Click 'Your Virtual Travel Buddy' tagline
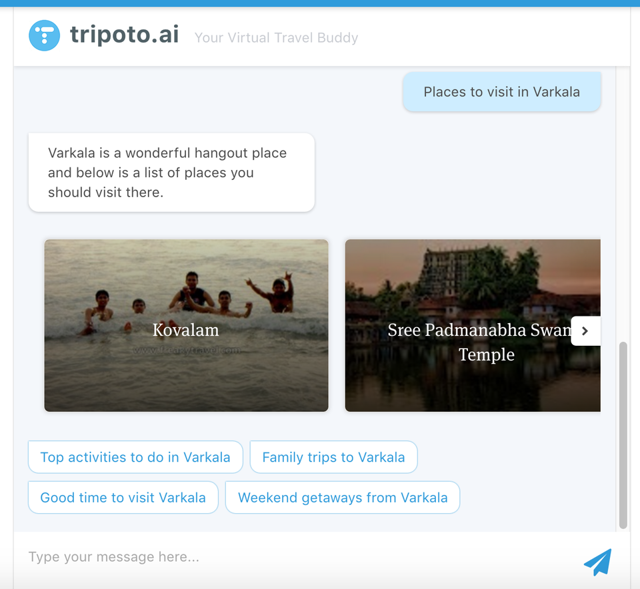Viewport: 640px width, 589px height. click(x=276, y=37)
